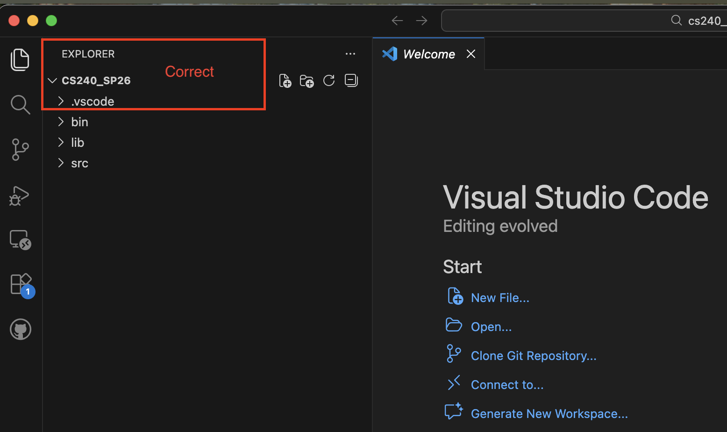Click the Clone Git Repository link
This screenshot has width=727, height=432.
pyautogui.click(x=534, y=356)
